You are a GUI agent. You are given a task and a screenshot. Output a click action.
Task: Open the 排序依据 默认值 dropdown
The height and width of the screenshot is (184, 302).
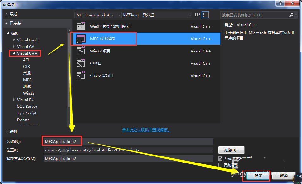(167, 15)
